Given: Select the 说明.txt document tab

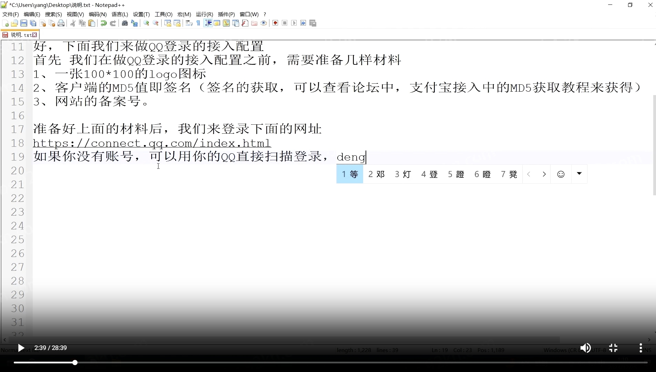Looking at the screenshot, I should (20, 35).
